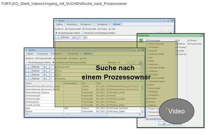Open operator dropdown in the planung row

click(x=56, y=79)
